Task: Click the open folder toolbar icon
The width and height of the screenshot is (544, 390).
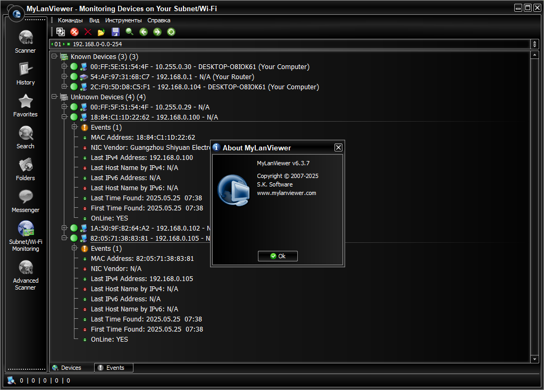Action: point(102,32)
